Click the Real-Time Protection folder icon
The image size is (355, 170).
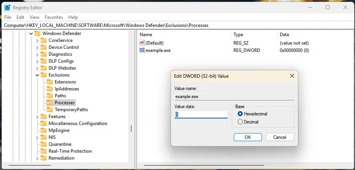[44, 151]
